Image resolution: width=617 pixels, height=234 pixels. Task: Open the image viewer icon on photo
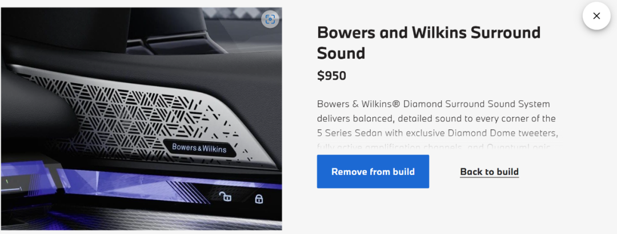coord(270,19)
